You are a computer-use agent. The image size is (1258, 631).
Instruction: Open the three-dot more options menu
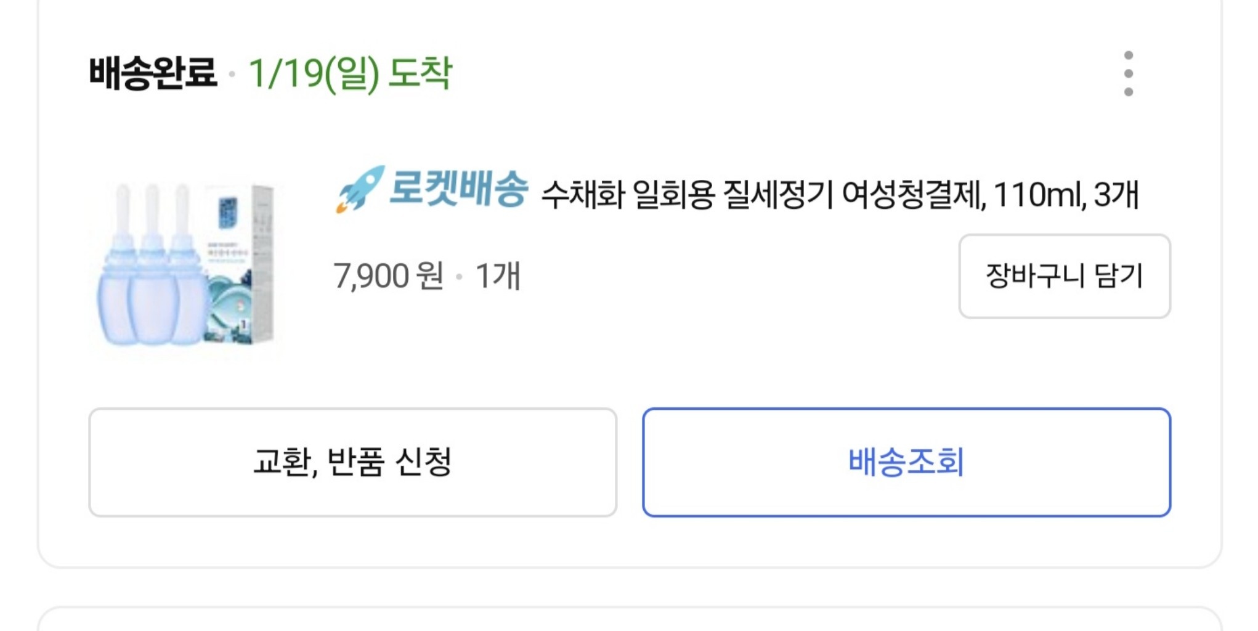click(1128, 74)
